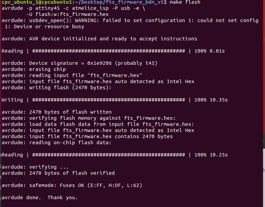Click the "2470 bytes of flash written" line
265x207 pixels.
coord(56,112)
